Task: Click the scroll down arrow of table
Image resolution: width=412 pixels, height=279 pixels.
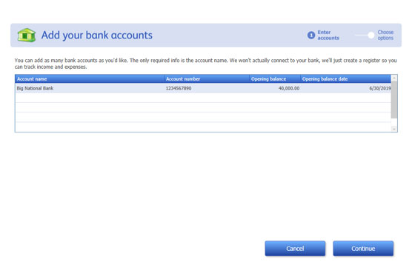Action: pos(394,129)
